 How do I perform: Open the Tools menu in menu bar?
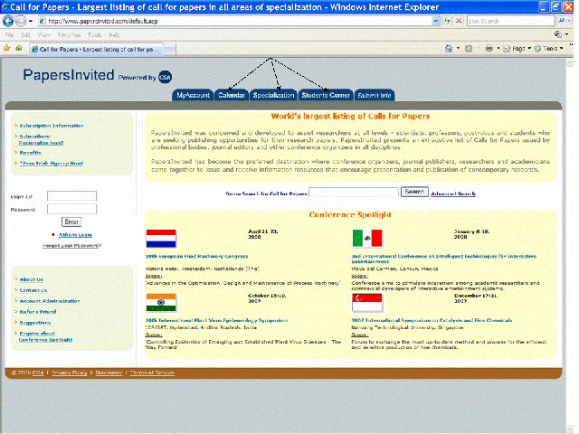click(94, 34)
